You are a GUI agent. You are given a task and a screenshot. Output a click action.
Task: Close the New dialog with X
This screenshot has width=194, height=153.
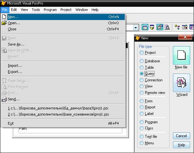(x=185, y=37)
